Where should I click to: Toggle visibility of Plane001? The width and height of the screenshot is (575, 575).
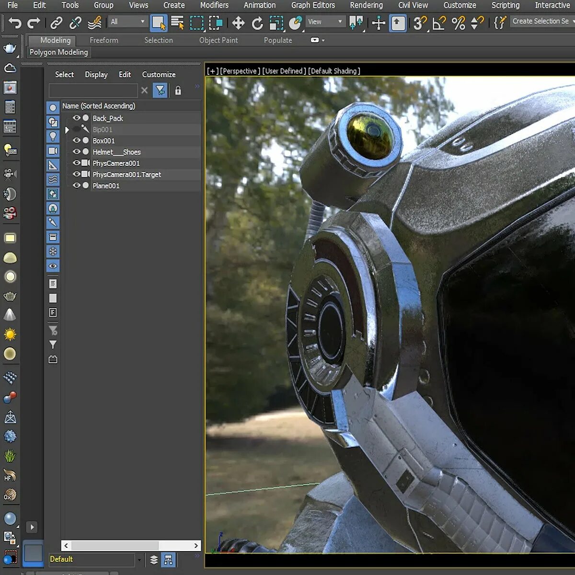coord(76,185)
